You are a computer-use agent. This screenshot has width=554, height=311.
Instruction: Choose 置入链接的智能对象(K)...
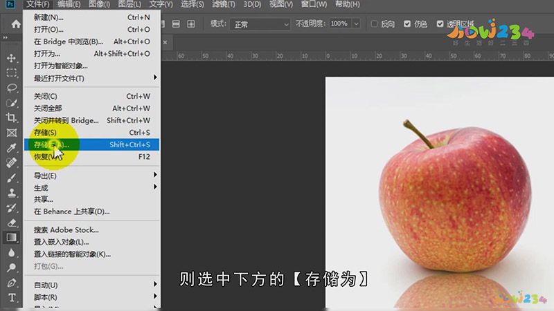tap(91, 254)
